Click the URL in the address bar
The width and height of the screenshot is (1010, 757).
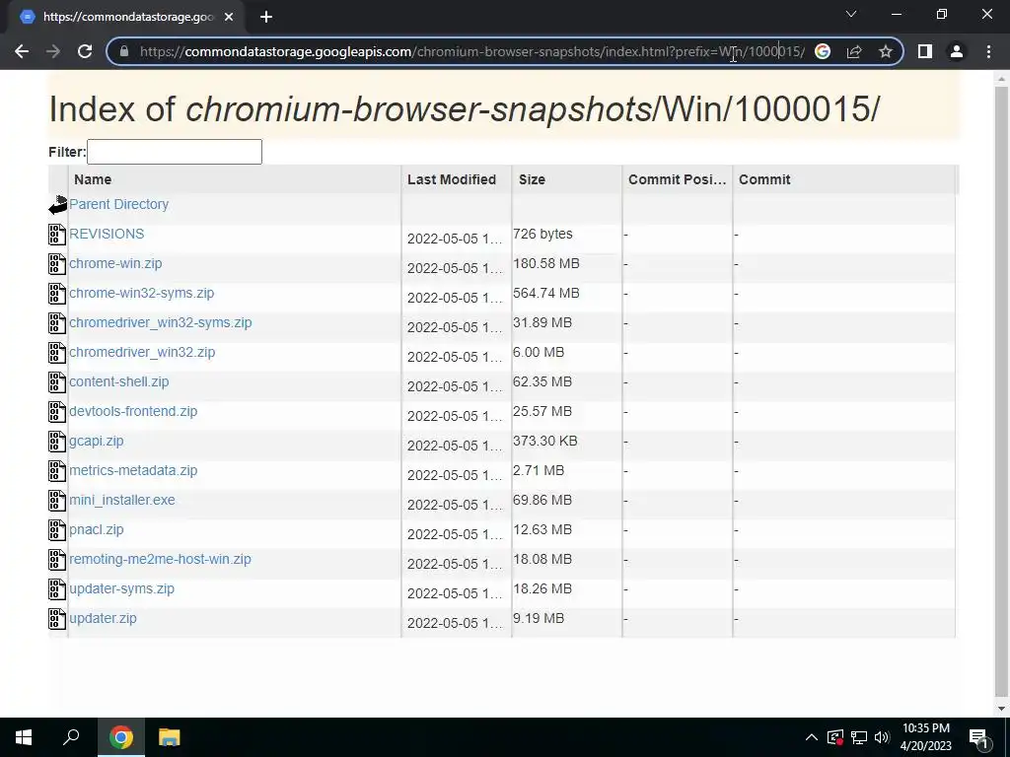point(472,51)
